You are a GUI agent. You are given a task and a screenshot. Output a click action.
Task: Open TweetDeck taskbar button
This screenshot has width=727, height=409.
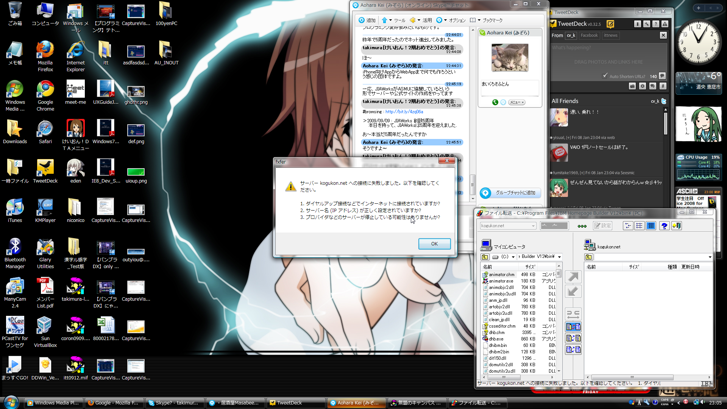(296, 403)
